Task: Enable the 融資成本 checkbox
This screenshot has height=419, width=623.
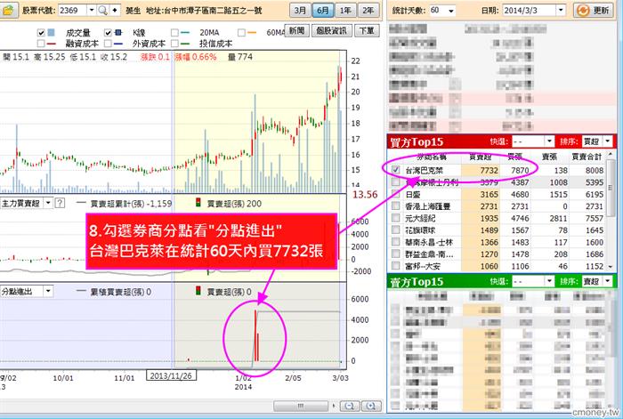Action: (41, 43)
